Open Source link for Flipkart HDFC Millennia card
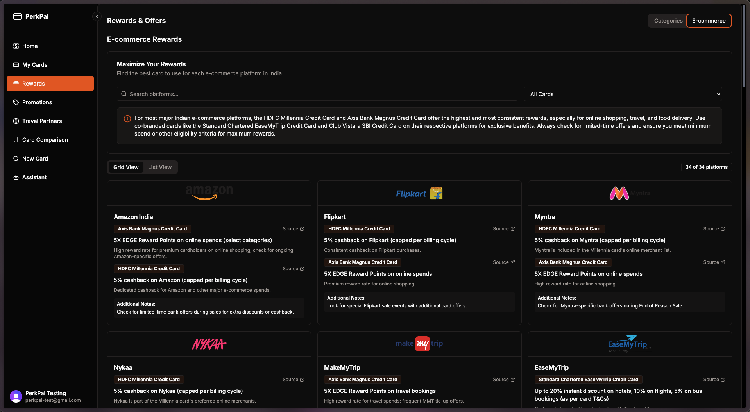The width and height of the screenshot is (750, 412). [504, 229]
